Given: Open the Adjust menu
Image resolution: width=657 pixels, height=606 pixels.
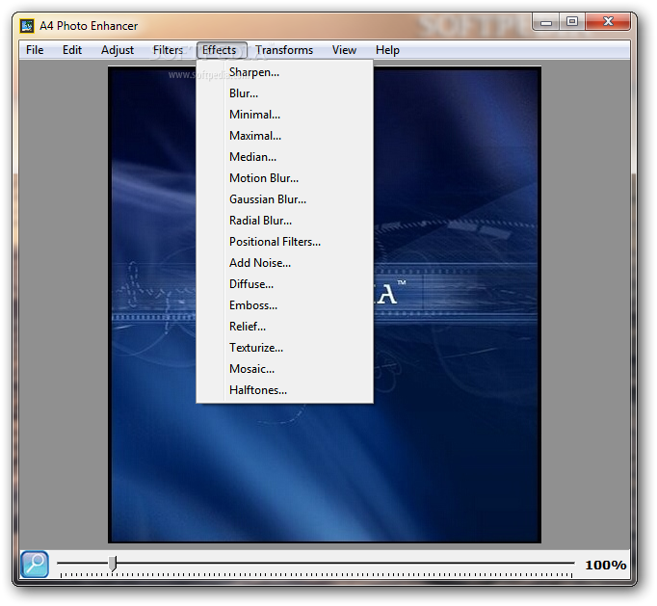Looking at the screenshot, I should (118, 50).
